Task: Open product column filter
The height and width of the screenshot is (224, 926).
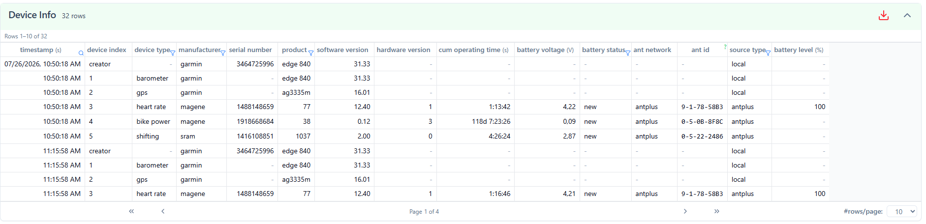Action: tap(311, 53)
